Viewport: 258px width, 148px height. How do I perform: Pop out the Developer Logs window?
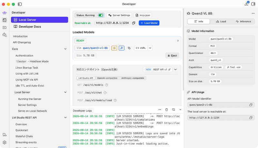click(x=174, y=110)
